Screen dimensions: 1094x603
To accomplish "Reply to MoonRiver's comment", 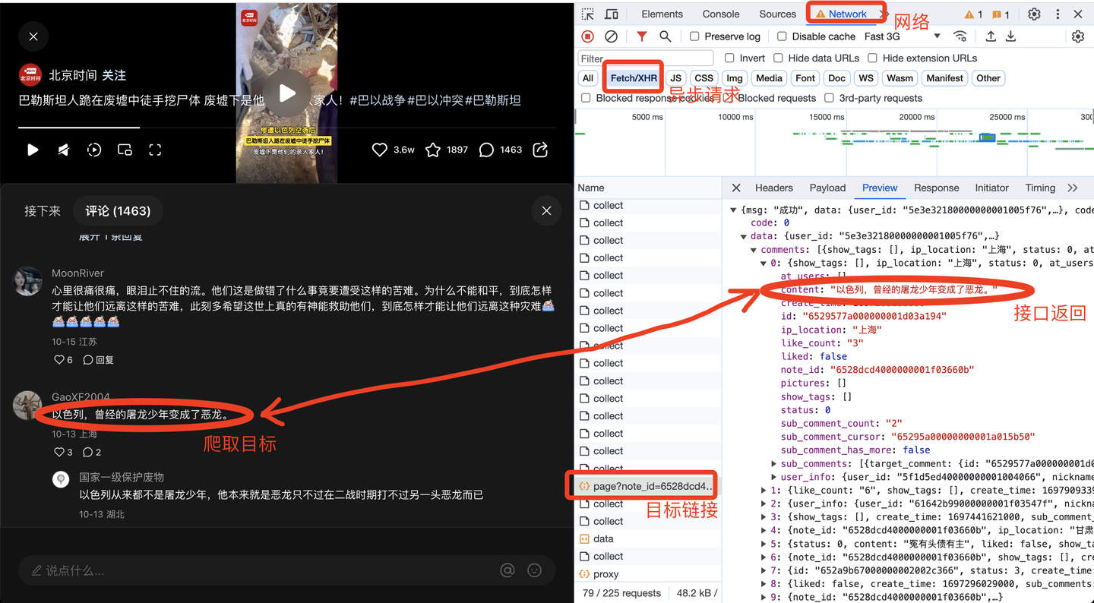I will click(98, 360).
